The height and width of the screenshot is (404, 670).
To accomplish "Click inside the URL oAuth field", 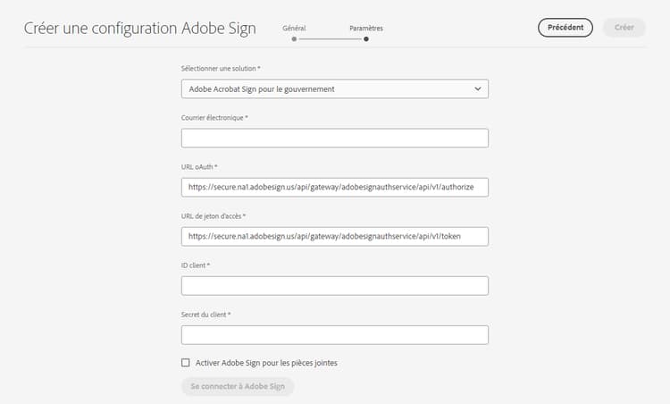I will [335, 187].
